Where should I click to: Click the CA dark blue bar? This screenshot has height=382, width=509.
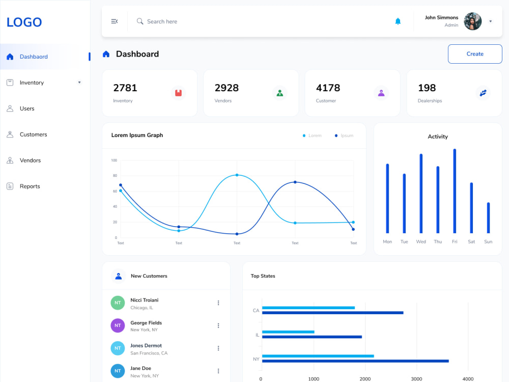(x=333, y=313)
